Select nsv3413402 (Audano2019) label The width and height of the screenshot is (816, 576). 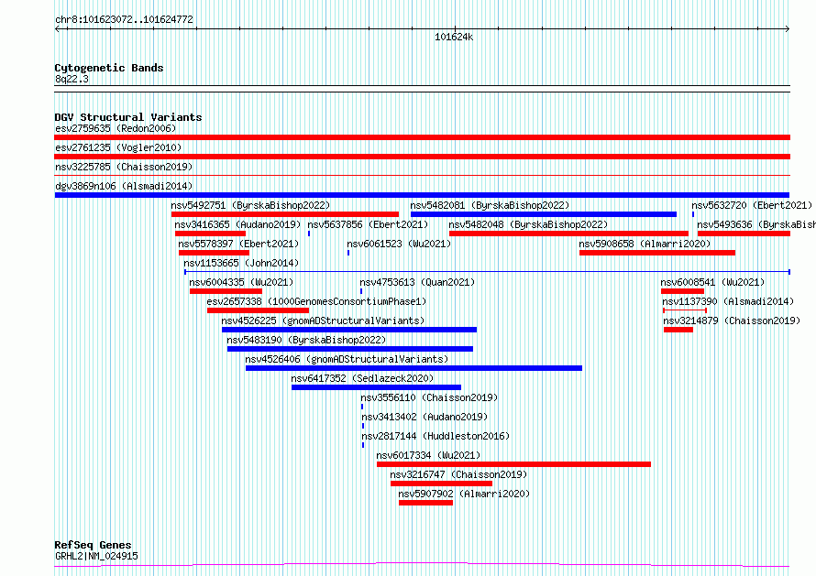[x=425, y=417]
